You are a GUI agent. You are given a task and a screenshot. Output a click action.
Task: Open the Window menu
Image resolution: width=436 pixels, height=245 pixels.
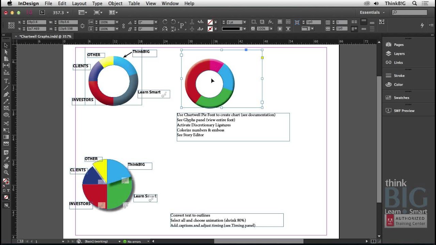170,3
